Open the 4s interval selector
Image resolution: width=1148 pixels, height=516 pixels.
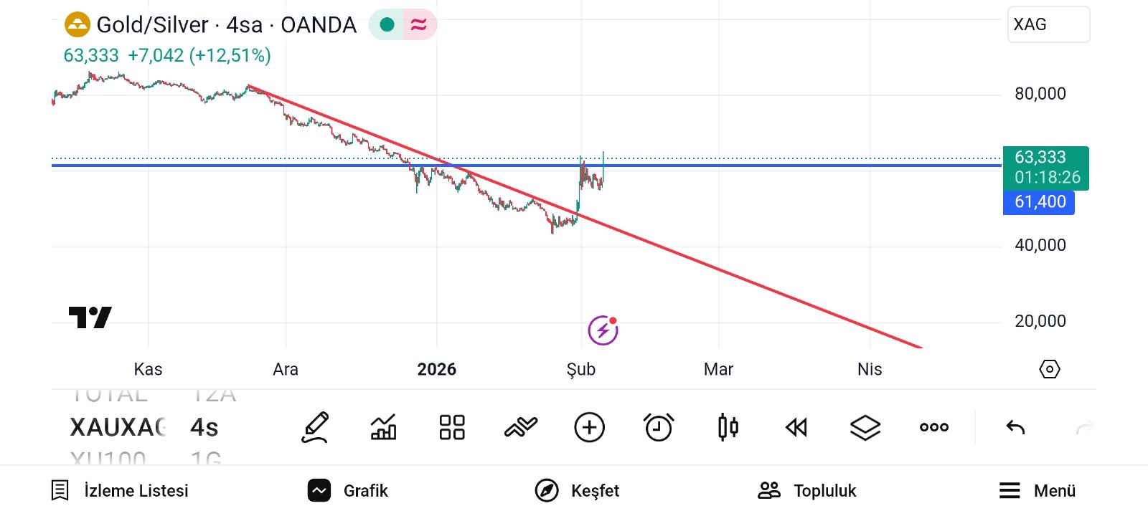[204, 428]
